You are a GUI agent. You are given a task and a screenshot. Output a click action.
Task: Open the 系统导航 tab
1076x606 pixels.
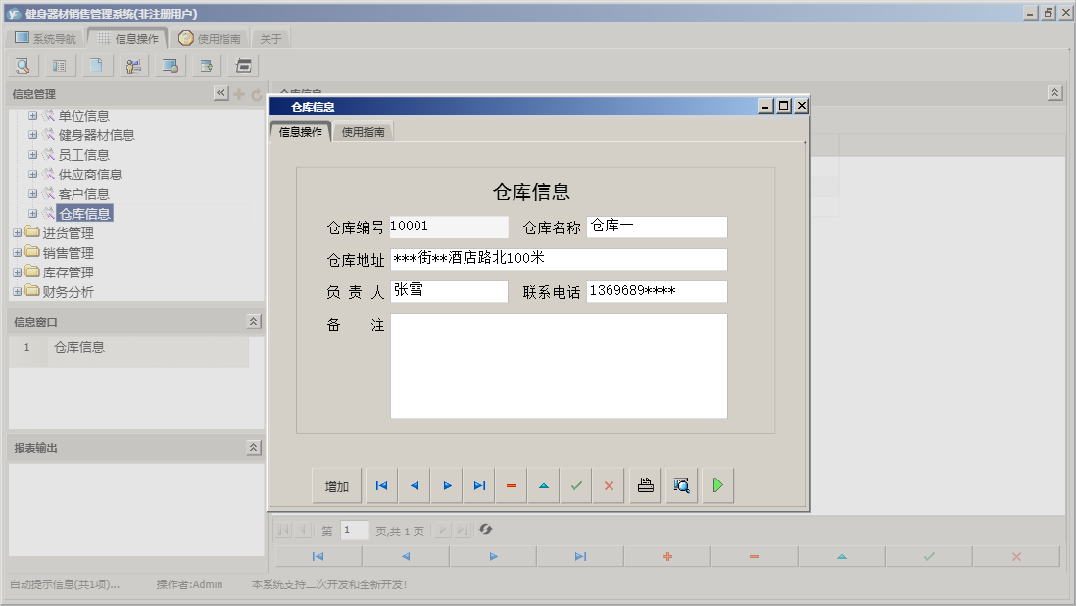tap(48, 37)
